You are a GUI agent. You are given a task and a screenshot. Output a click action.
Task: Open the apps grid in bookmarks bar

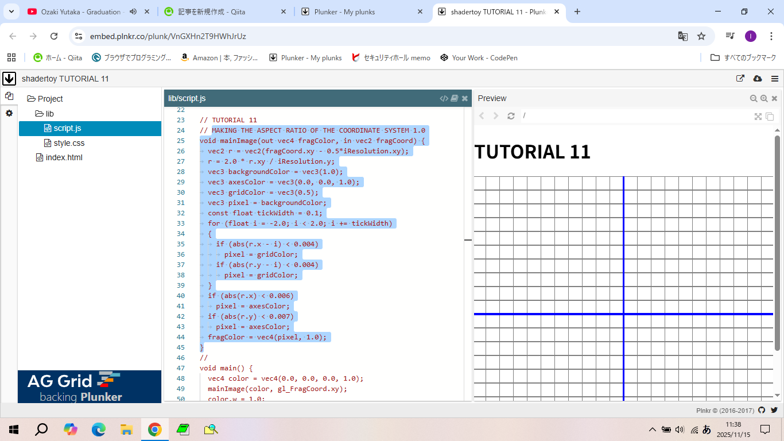tap(11, 57)
